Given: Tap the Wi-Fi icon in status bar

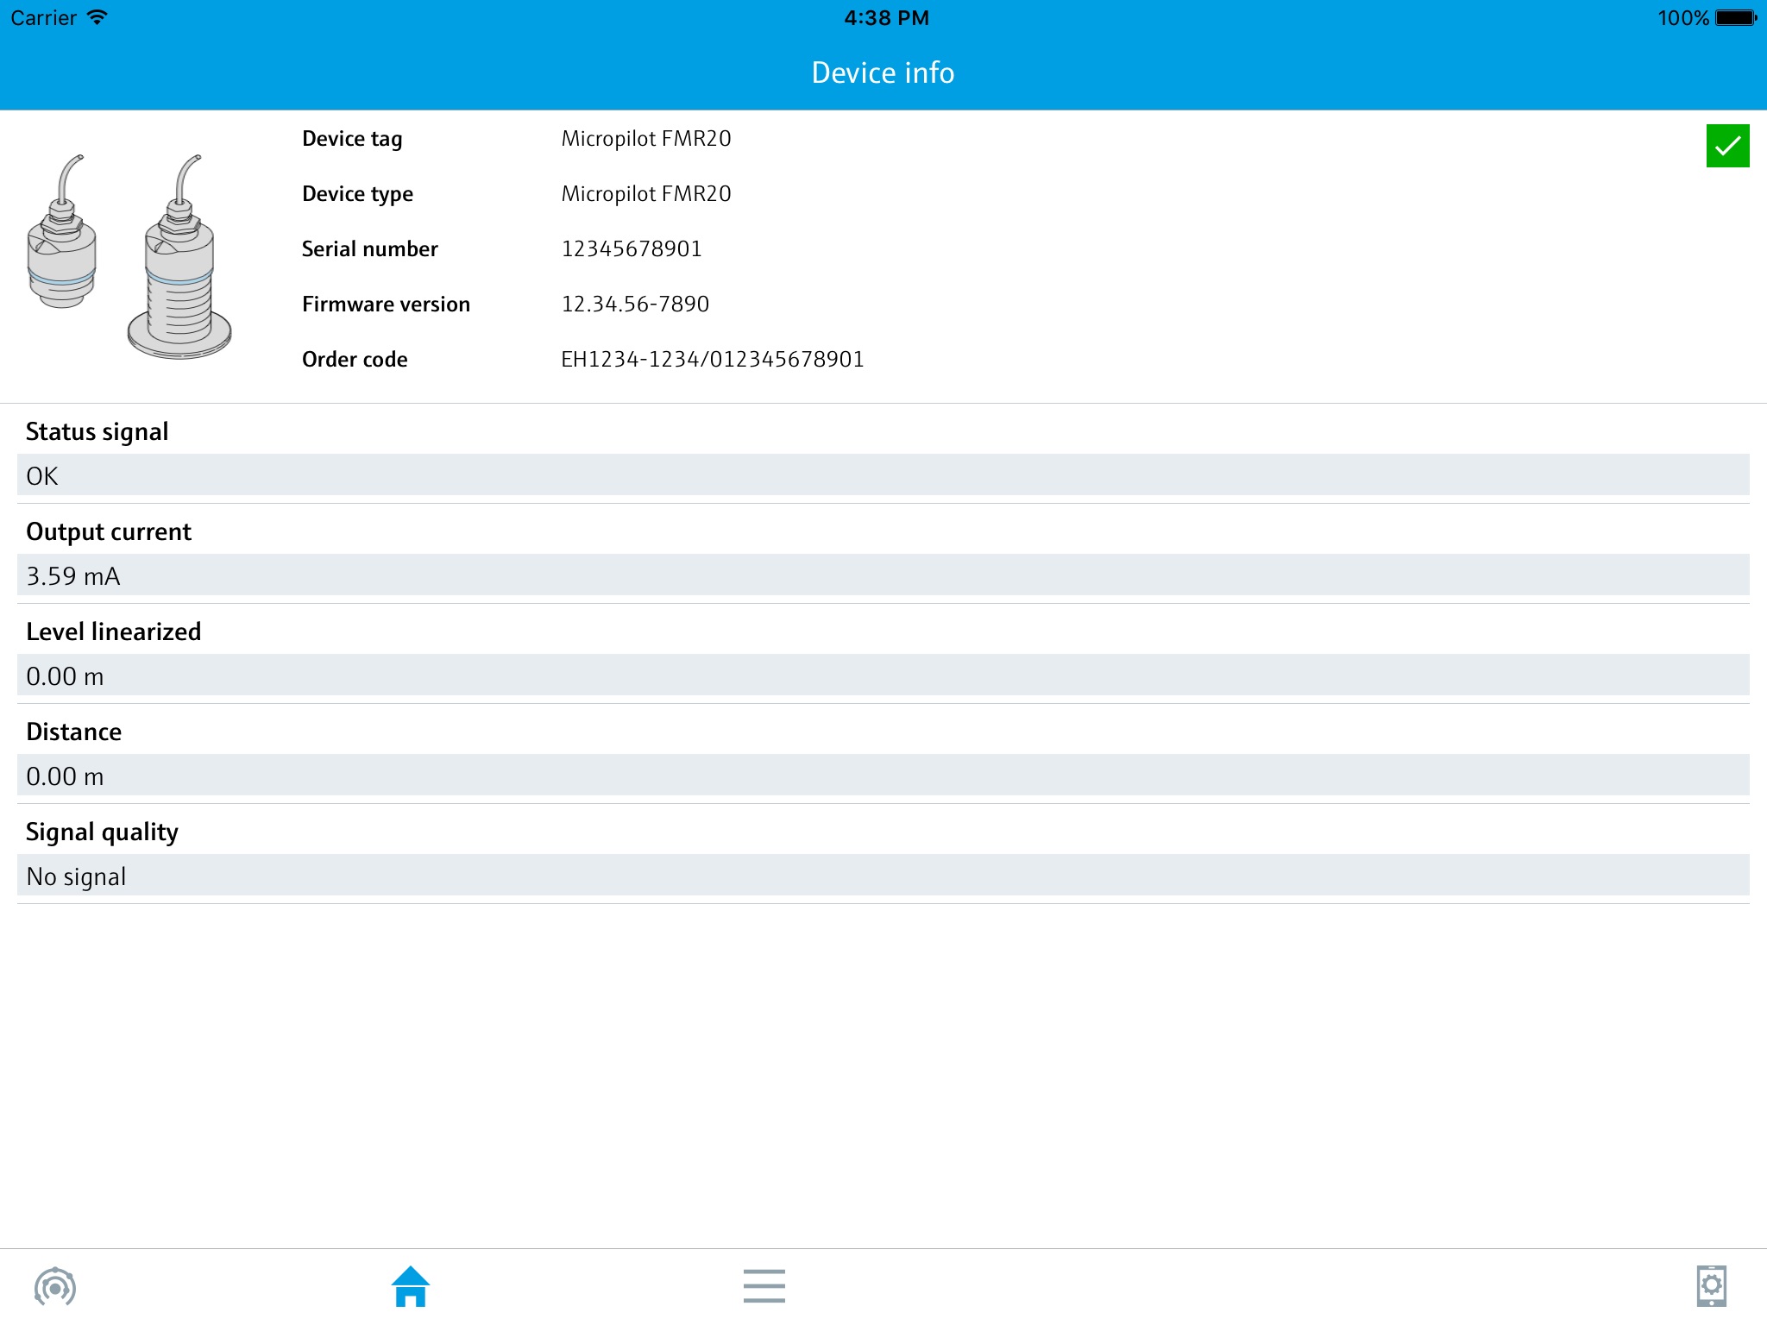Looking at the screenshot, I should pyautogui.click(x=97, y=17).
